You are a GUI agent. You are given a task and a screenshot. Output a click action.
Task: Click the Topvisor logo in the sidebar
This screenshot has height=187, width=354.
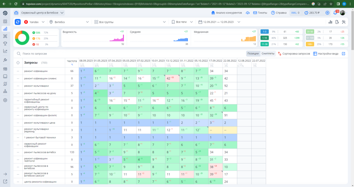point(5,13)
